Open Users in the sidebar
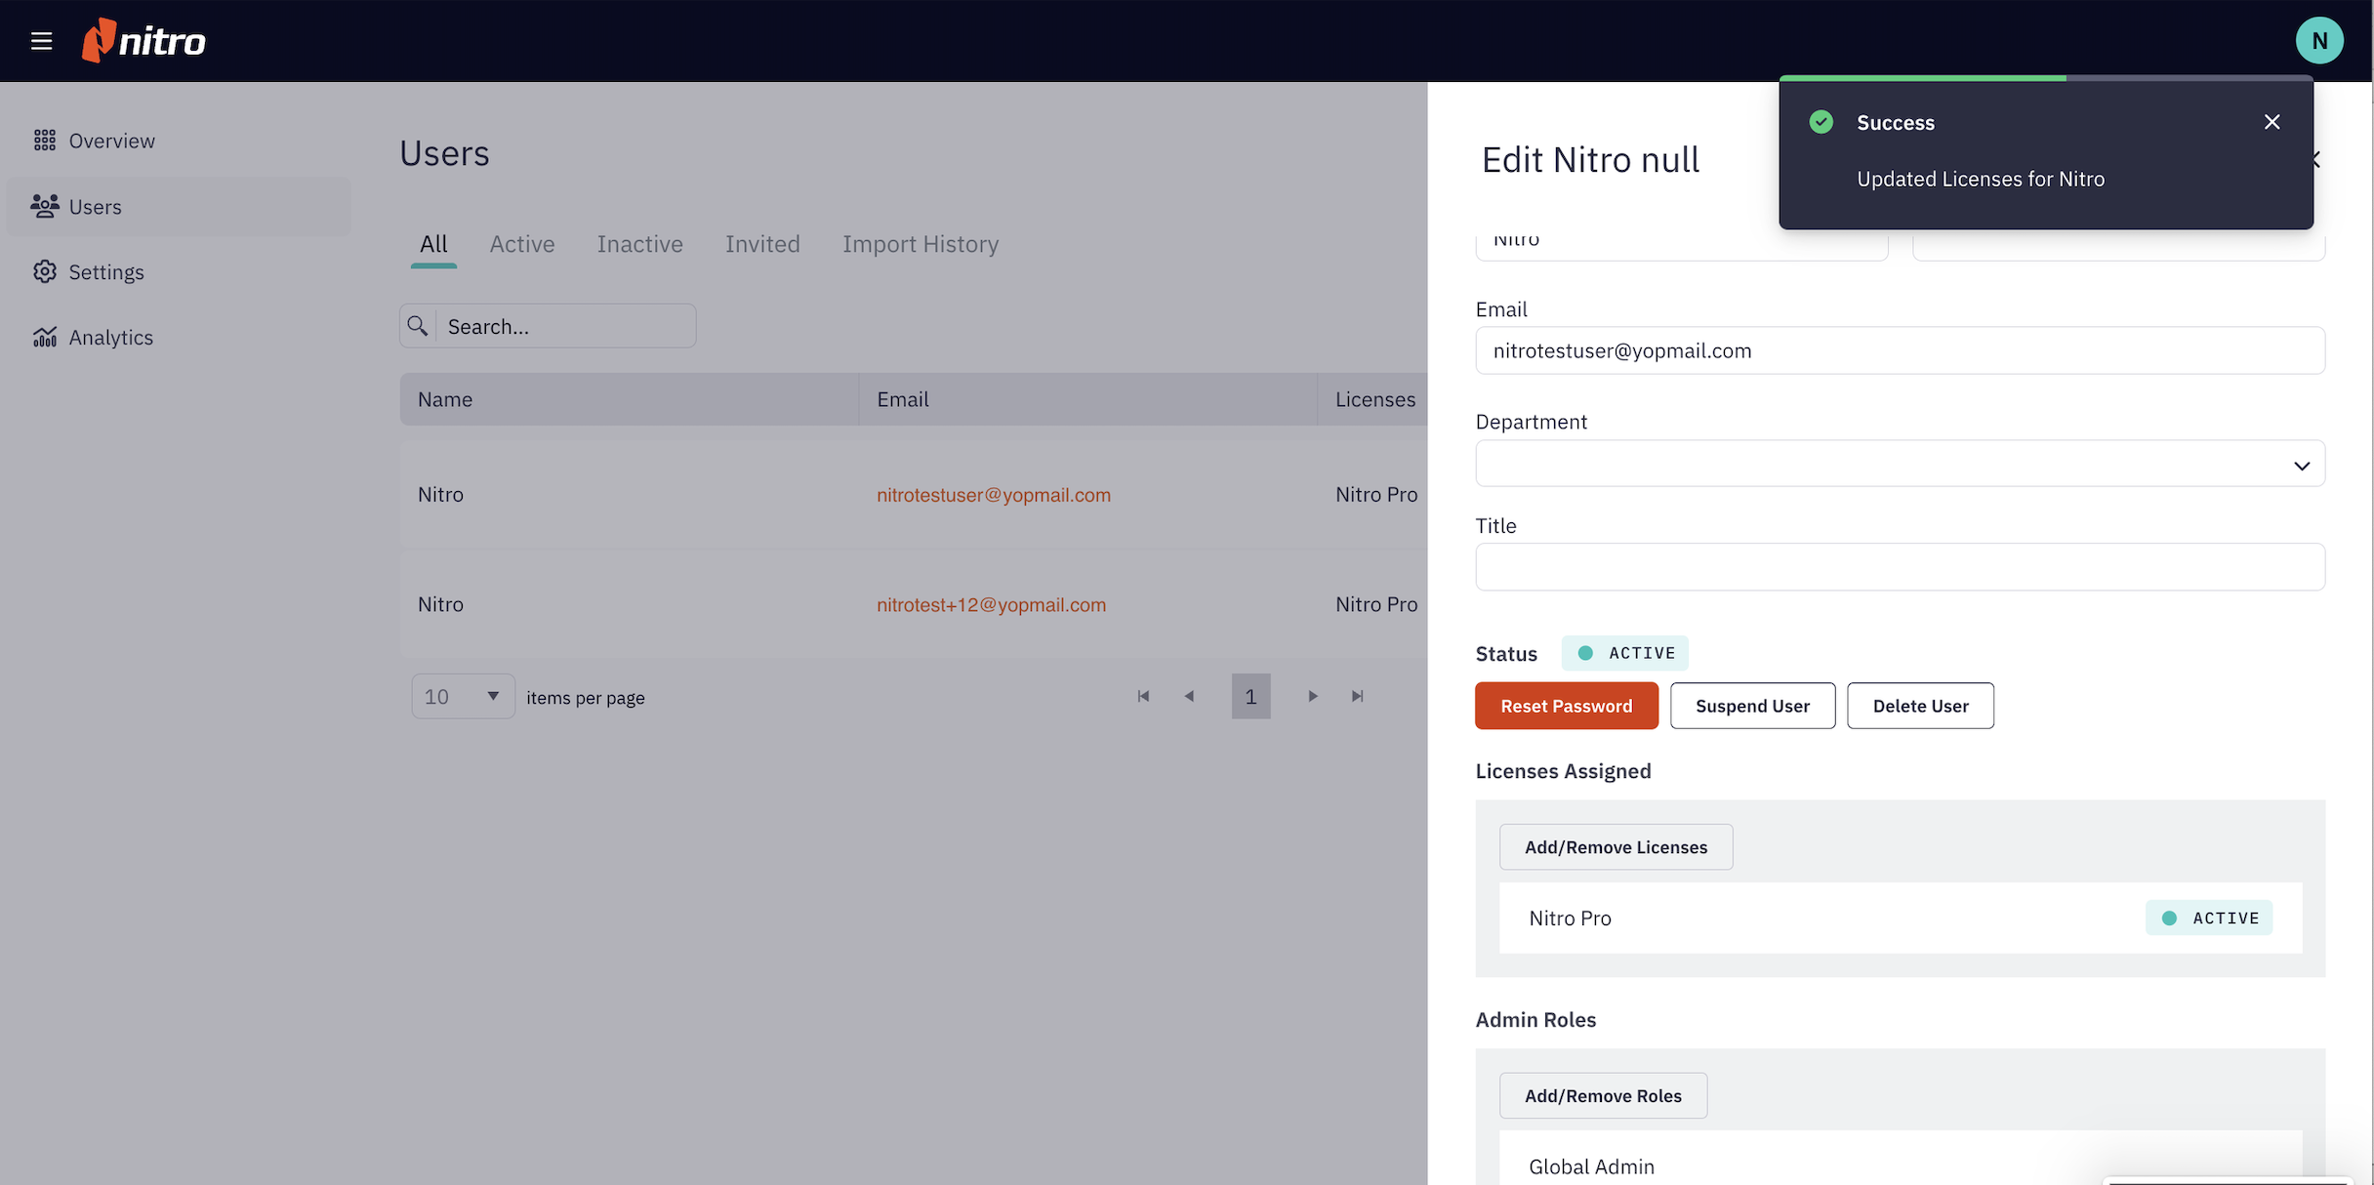 click(x=96, y=207)
